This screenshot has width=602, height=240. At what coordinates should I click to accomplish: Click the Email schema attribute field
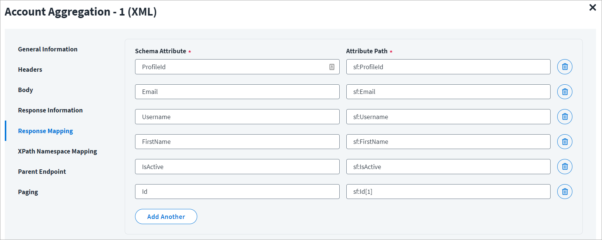click(237, 92)
